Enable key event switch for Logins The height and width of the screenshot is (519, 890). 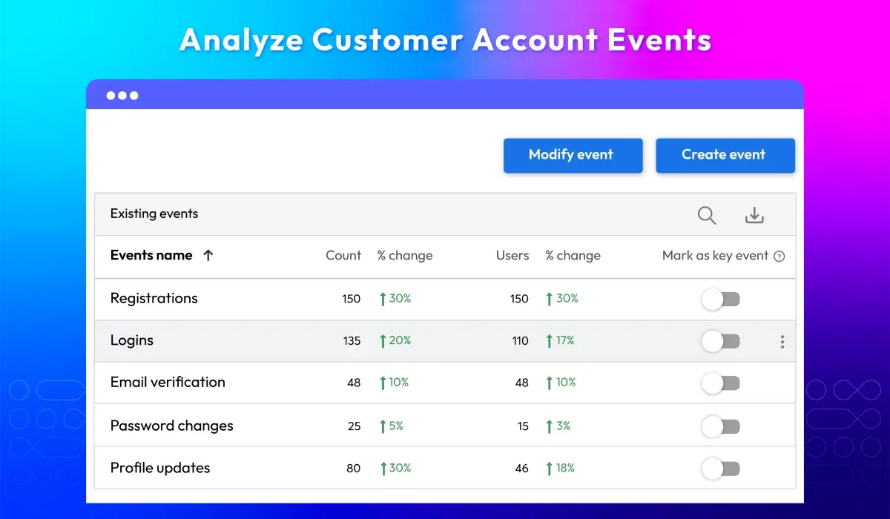[721, 341]
